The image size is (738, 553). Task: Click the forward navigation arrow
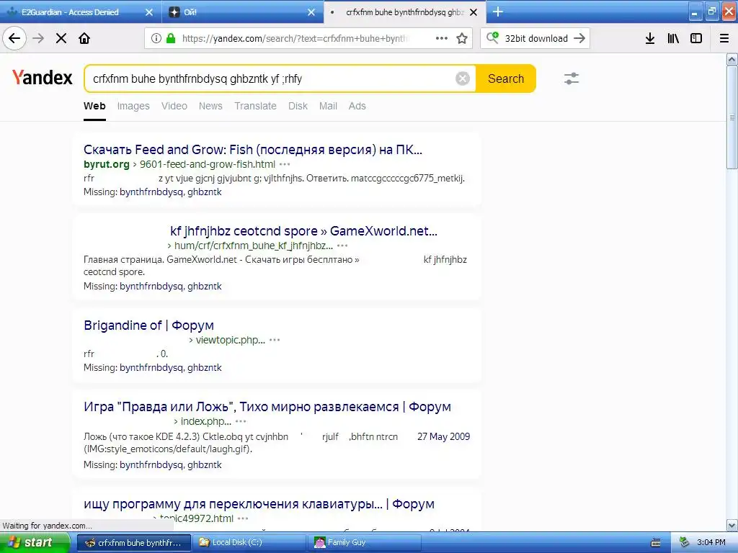[38, 38]
